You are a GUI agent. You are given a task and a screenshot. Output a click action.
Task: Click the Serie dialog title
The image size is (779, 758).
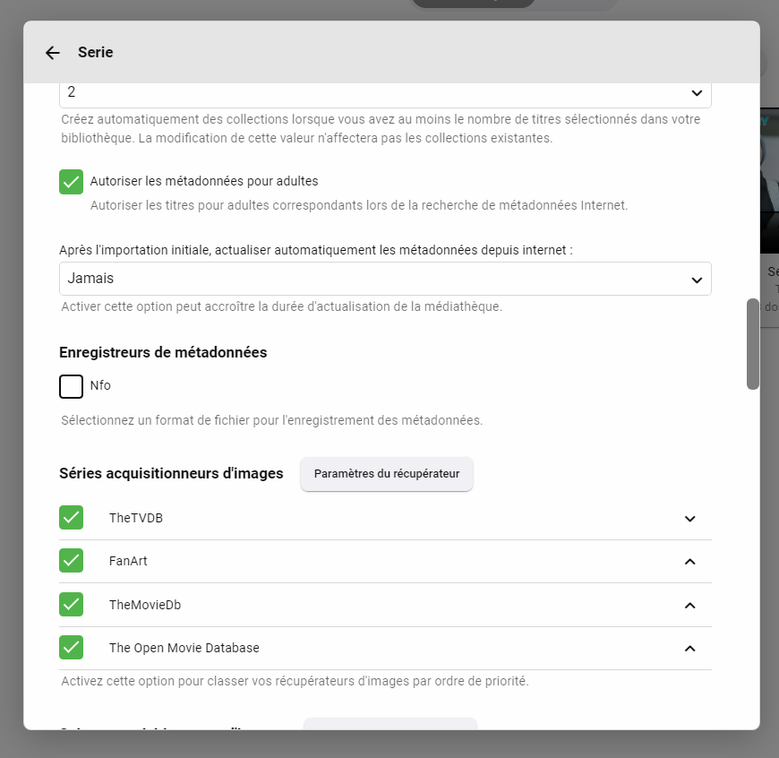95,53
